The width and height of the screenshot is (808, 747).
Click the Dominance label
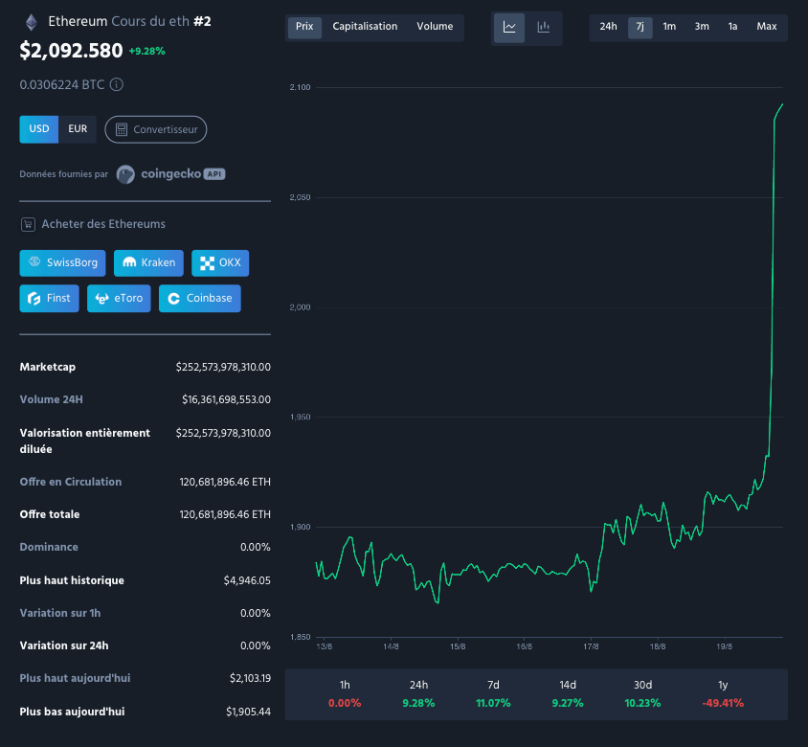point(49,547)
